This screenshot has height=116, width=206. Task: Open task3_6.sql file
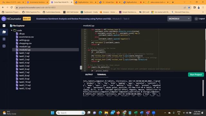(24, 69)
